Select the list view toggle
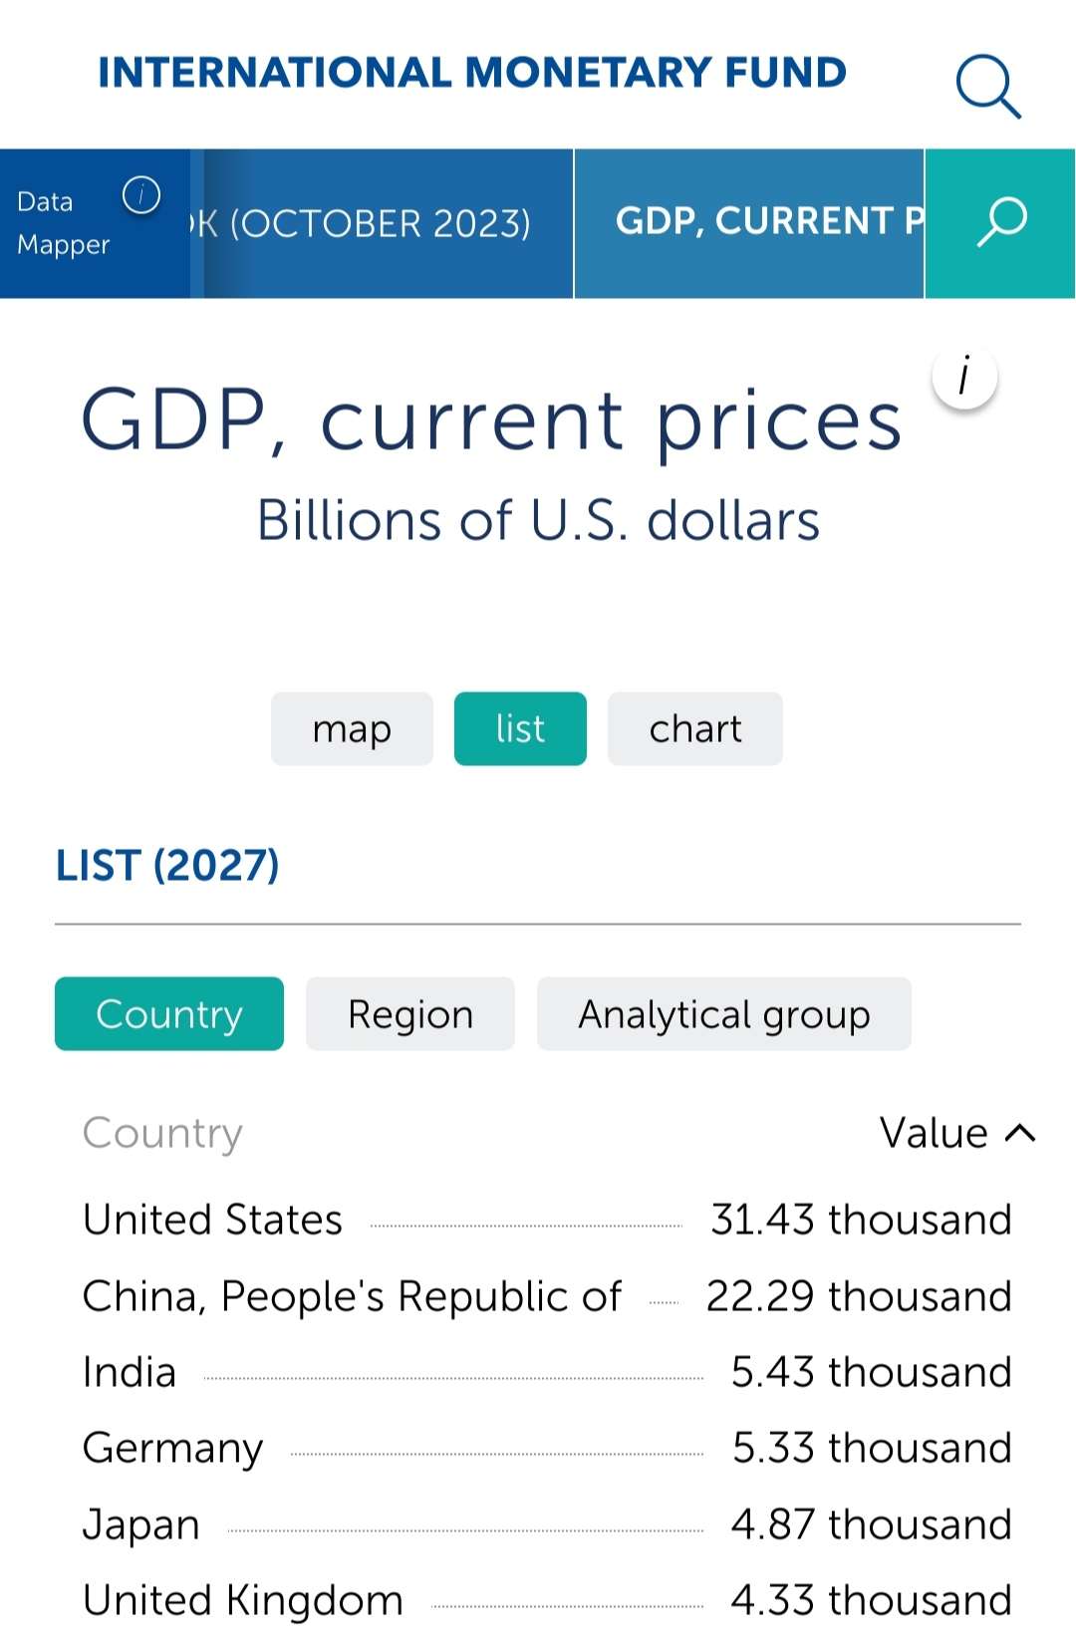Image resolution: width=1076 pixels, height=1645 pixels. tap(520, 728)
